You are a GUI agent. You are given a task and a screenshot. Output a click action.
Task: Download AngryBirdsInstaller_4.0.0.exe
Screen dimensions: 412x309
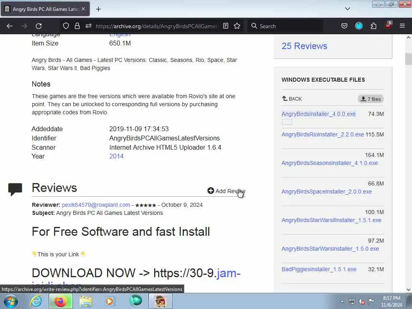319,114
